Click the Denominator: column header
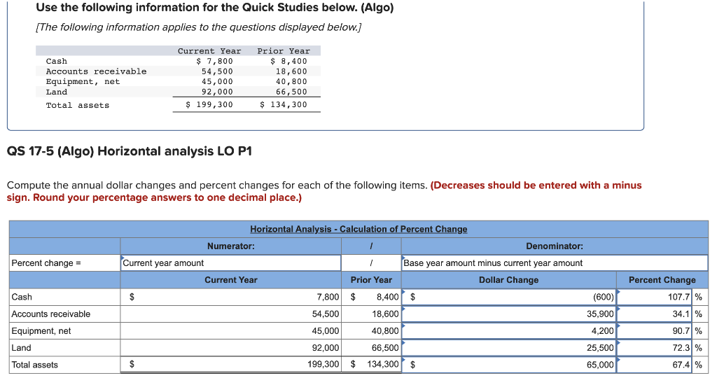 coord(555,246)
